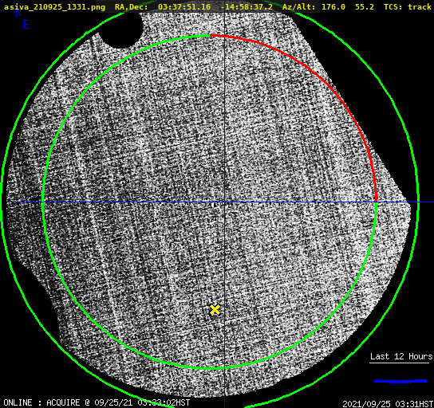Click bottom intersection of inner circle and vertical line

click(224, 368)
